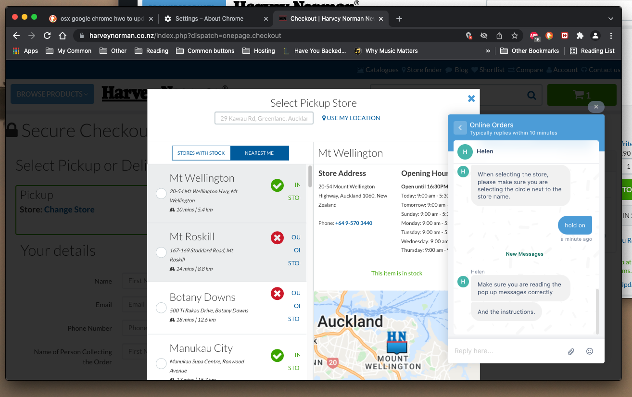
Task: Open the Have You Backed... bookmark
Action: pos(315,50)
